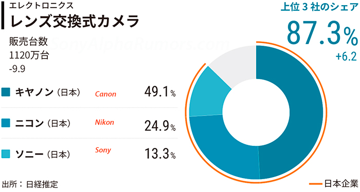Click the Canon dark teal legend square
This screenshot has width=360, height=192.
[x=6, y=92]
